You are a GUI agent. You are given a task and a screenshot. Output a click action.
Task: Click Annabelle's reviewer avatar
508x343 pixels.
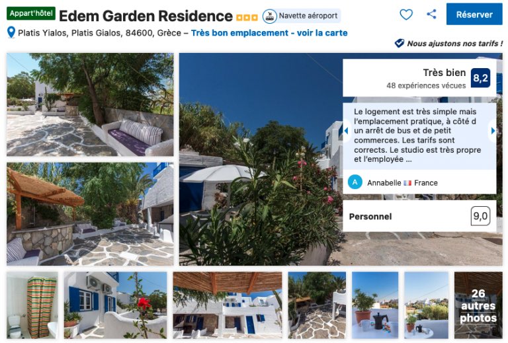point(355,182)
